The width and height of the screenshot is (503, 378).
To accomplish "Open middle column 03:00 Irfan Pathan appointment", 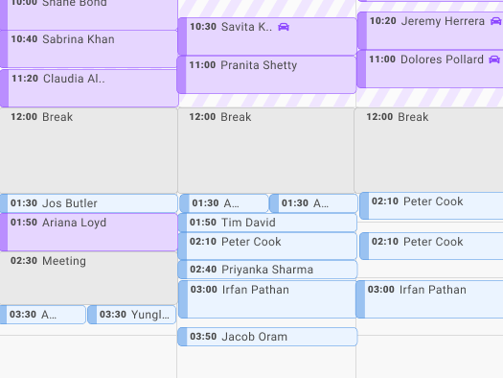I will (x=267, y=299).
